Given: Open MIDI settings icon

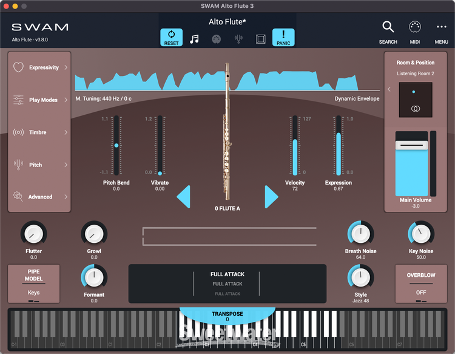Looking at the screenshot, I should pos(415,32).
